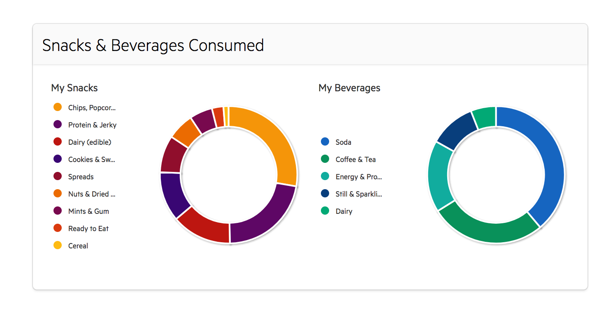Click the purple Protein & Jerky legend dot
Viewport: 613px width, 315px height.
[x=58, y=125]
